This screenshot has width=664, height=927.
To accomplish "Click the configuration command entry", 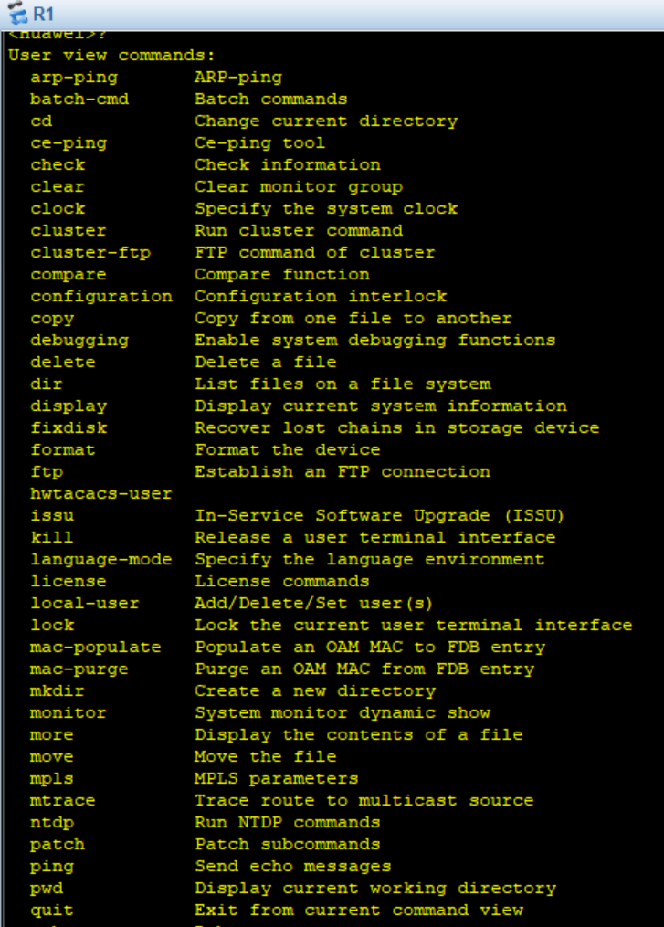I will tap(101, 297).
